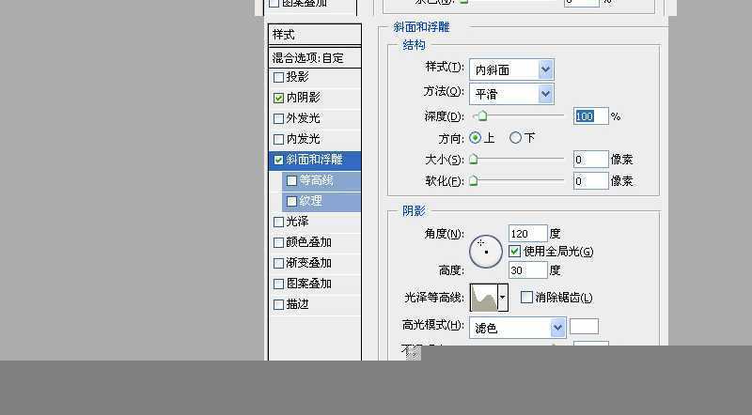Viewport: 752px width, 415px height.
Task: Enable 消除锯齿(L) checkbox
Action: [526, 297]
